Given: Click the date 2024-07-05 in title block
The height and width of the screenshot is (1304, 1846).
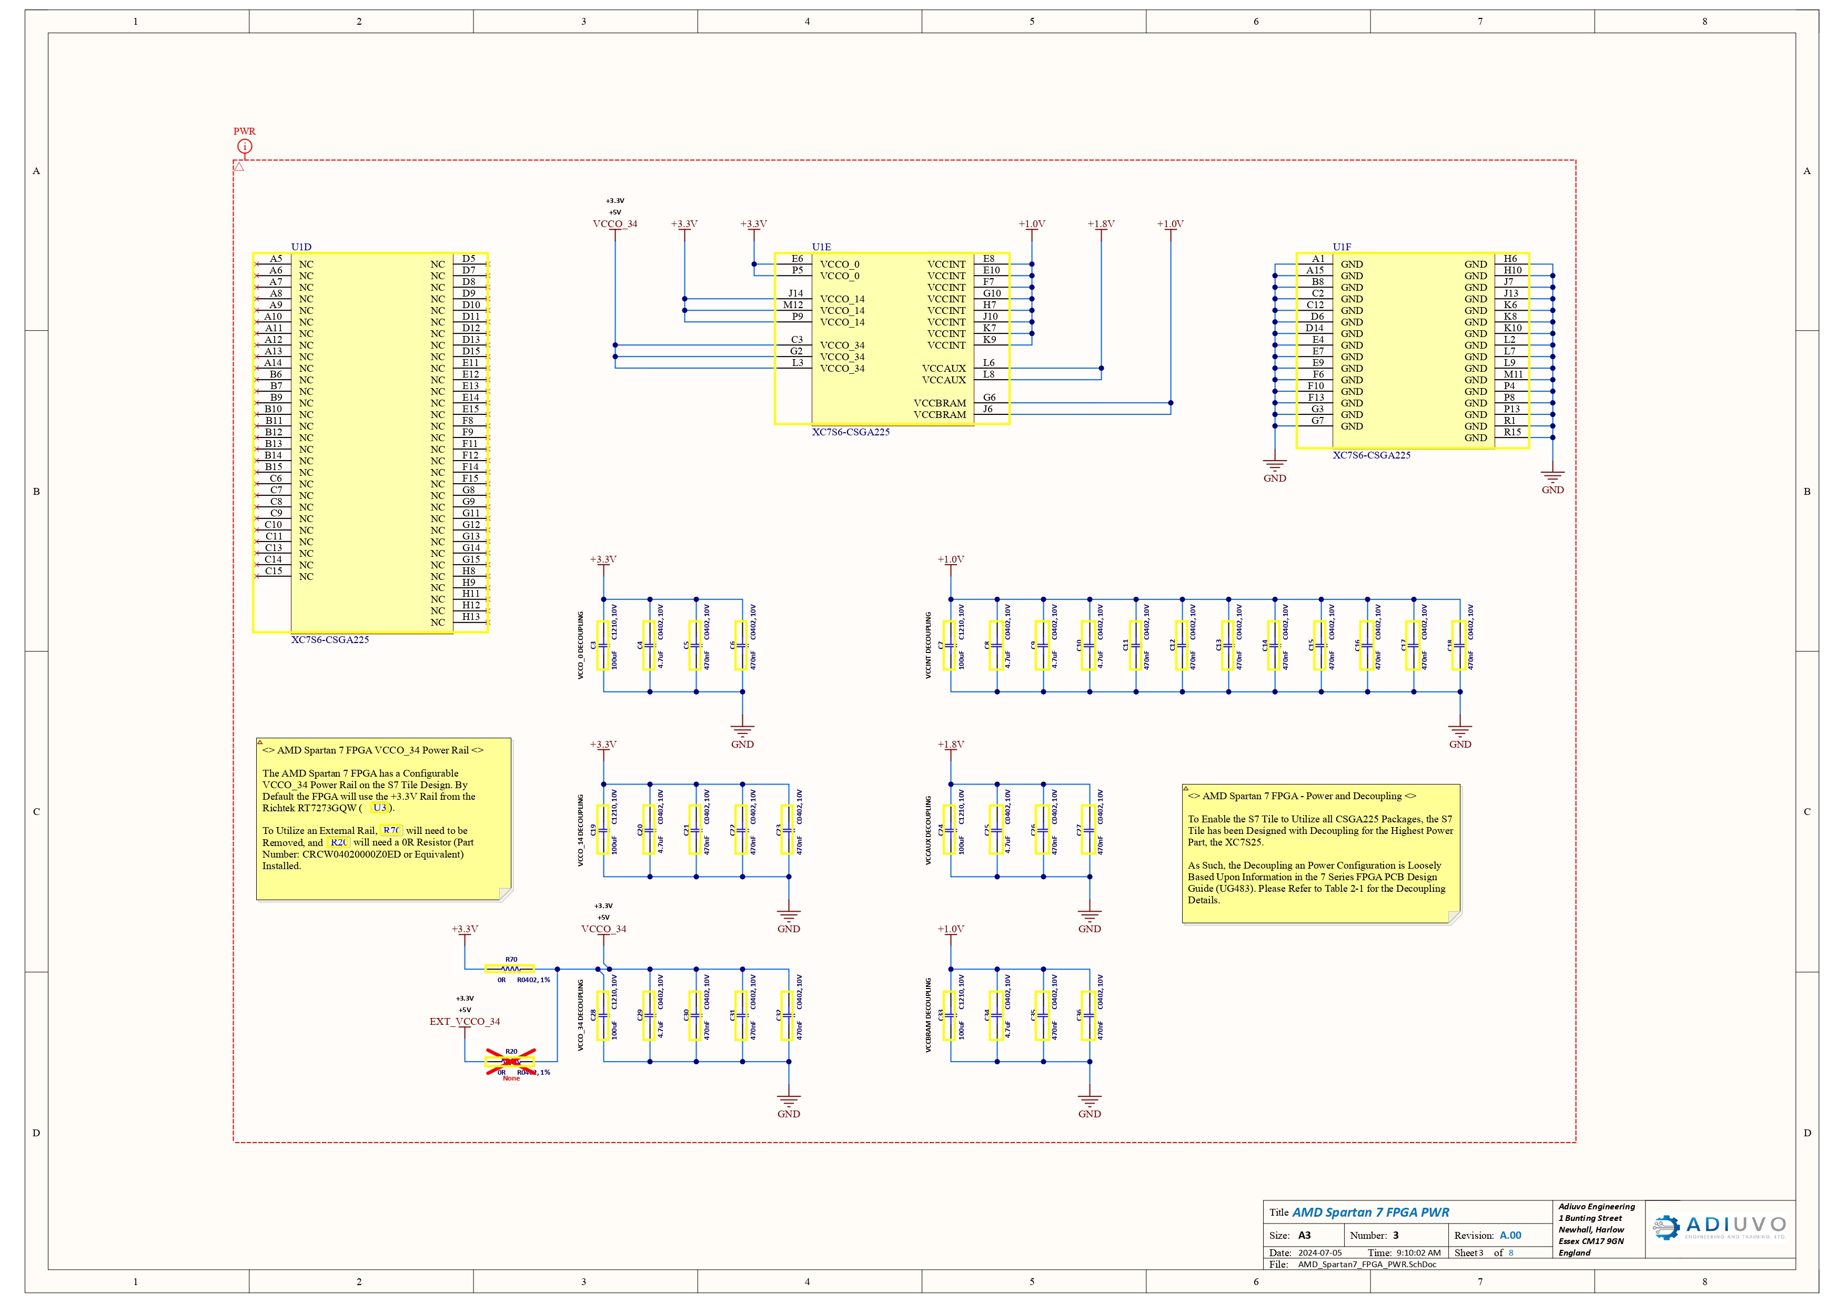Looking at the screenshot, I should 1319,1252.
